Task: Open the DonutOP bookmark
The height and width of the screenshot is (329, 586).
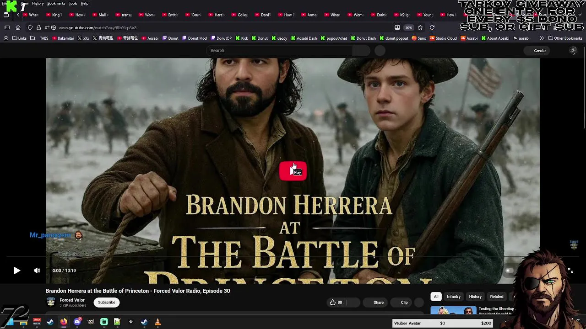Action: coord(221,38)
